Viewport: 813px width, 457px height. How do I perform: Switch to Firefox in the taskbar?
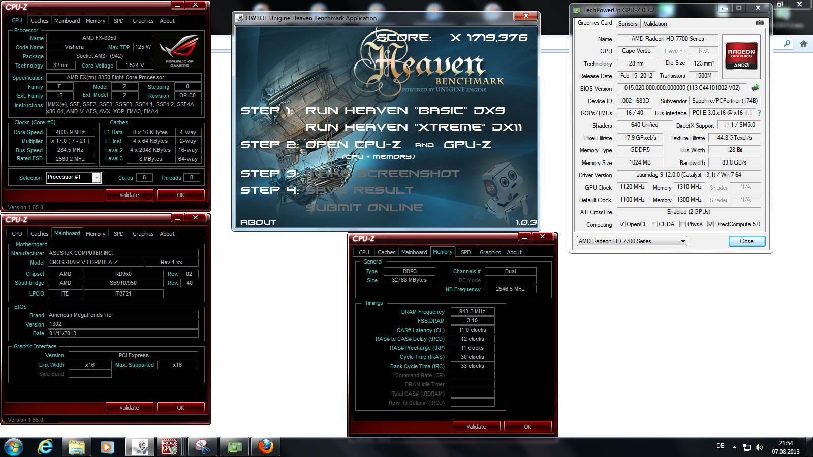click(x=265, y=447)
